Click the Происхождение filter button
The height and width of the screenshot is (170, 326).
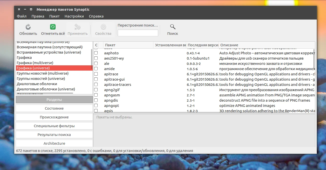click(54, 117)
